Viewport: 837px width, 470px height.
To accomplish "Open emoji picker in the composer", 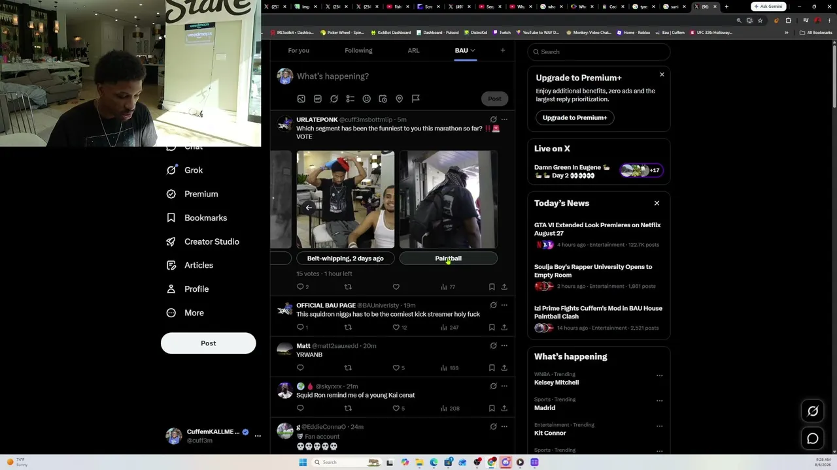I will (x=366, y=99).
